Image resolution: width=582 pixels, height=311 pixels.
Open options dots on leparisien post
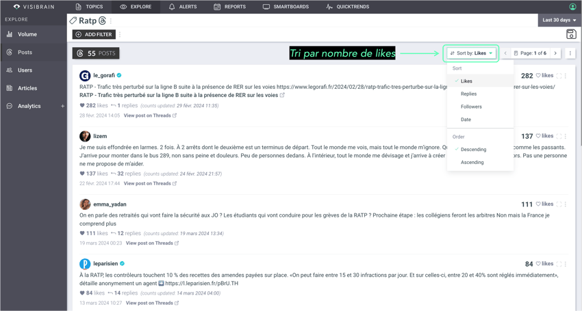566,264
